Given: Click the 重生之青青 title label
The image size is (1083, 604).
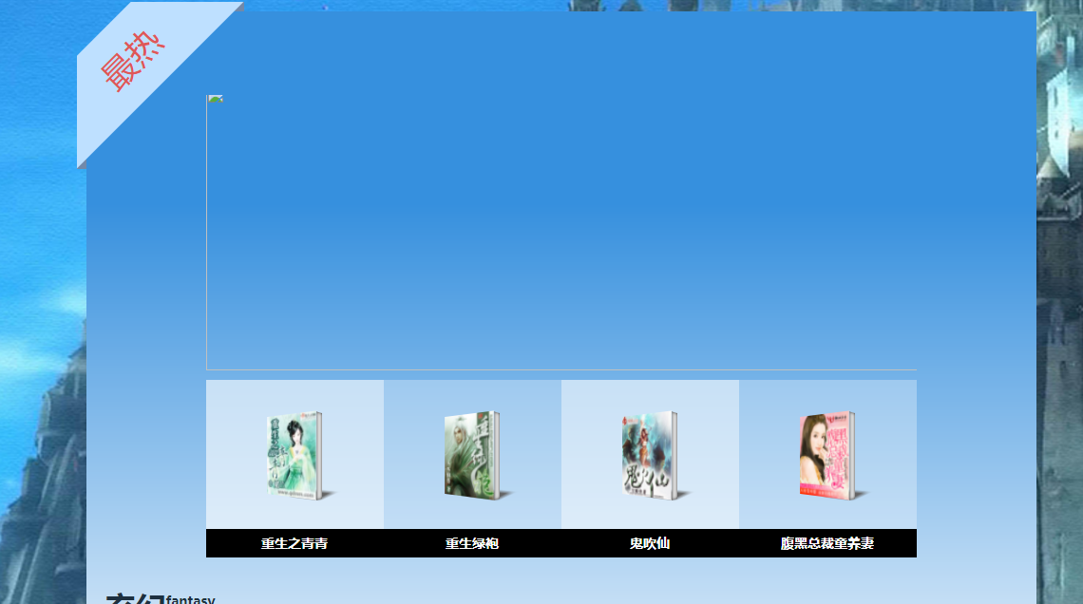Looking at the screenshot, I should (294, 543).
